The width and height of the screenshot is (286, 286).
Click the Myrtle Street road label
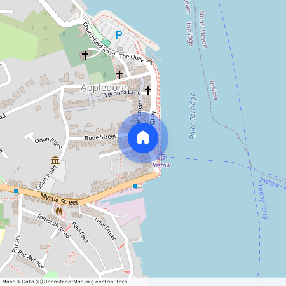click(x=59, y=200)
